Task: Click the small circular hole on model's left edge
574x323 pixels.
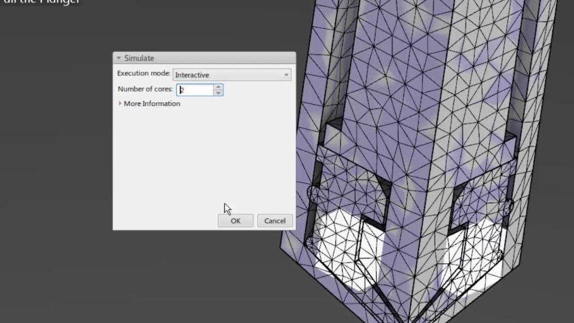Action: coord(313,192)
